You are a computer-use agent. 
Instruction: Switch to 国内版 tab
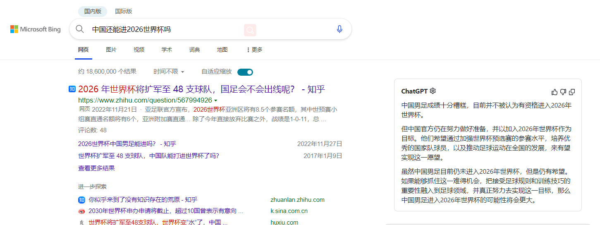tap(93, 11)
